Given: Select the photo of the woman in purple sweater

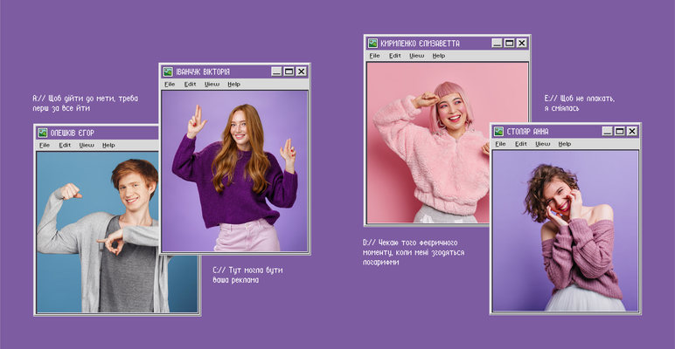Looking at the screenshot, I should 234,170.
